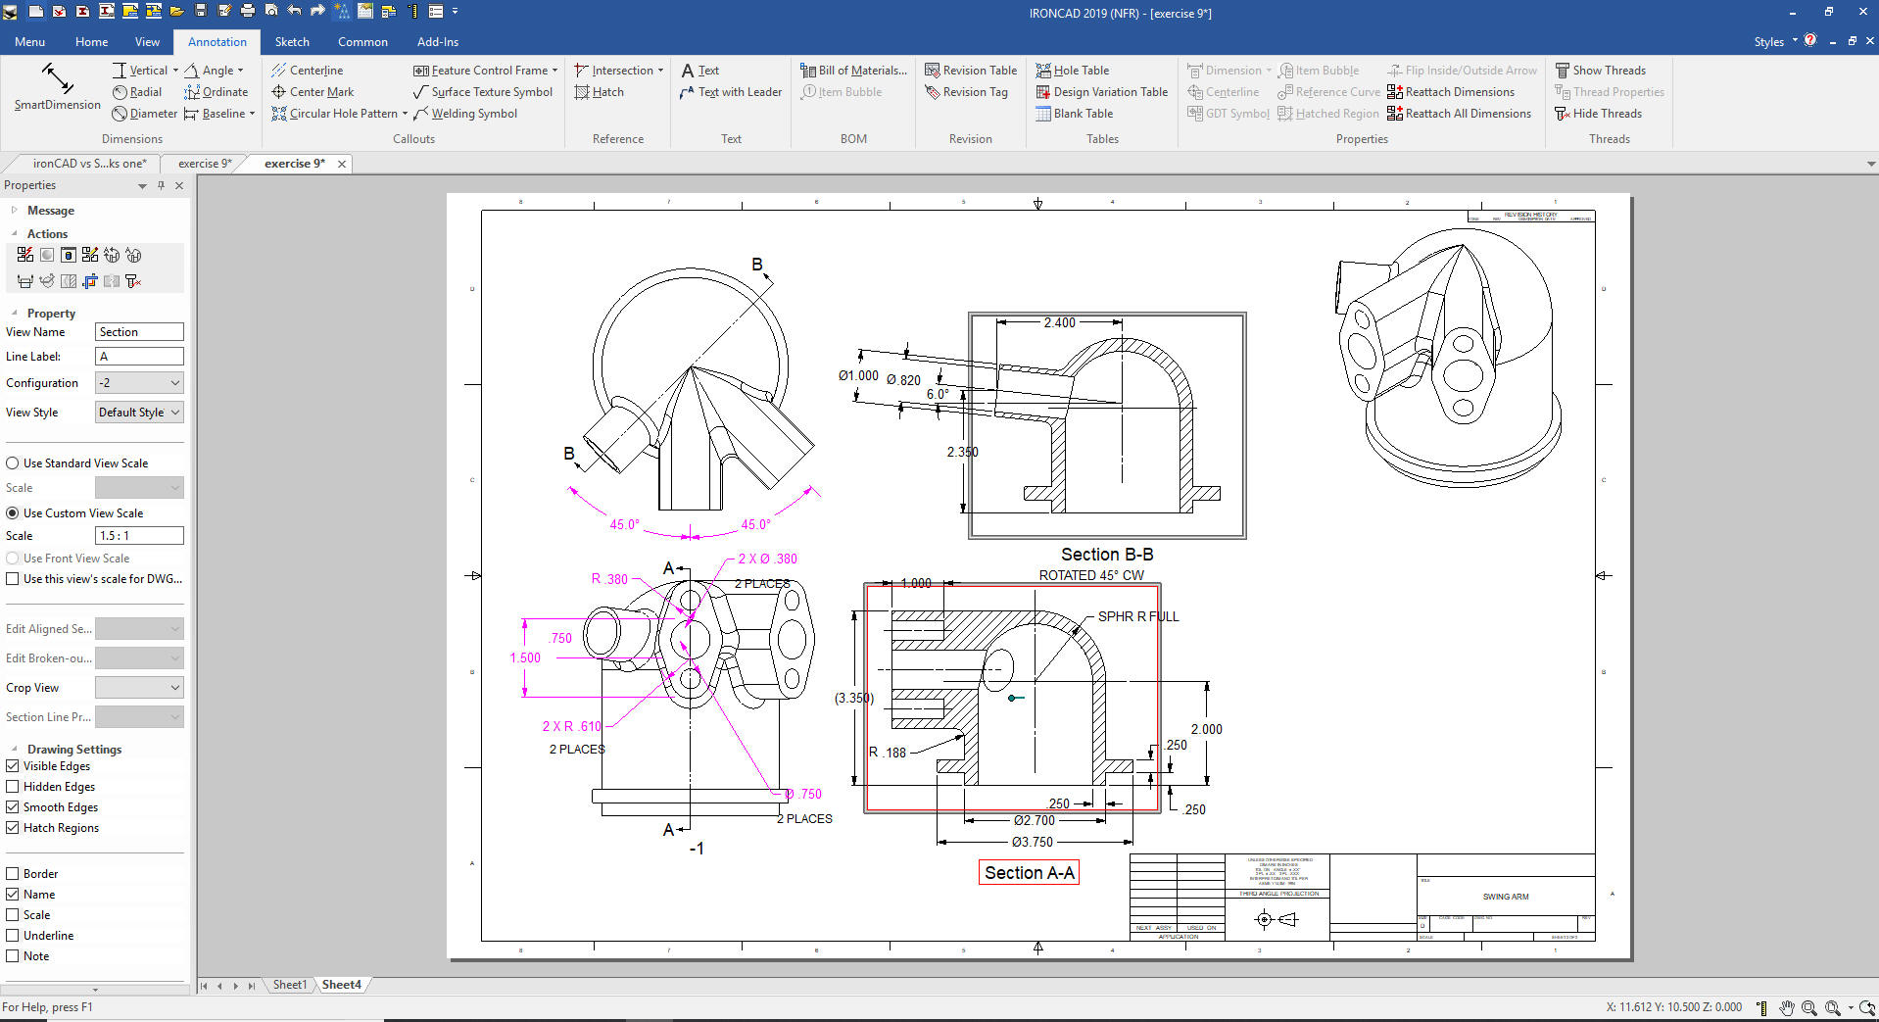The image size is (1879, 1022).
Task: Edit the View Name field
Action: tap(139, 332)
